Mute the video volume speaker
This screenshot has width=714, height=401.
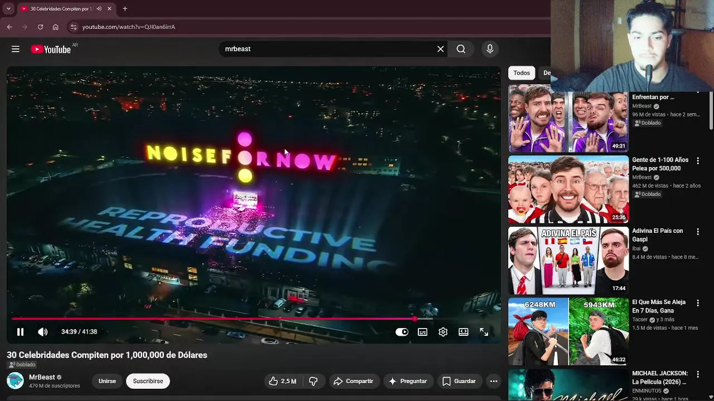[43, 332]
